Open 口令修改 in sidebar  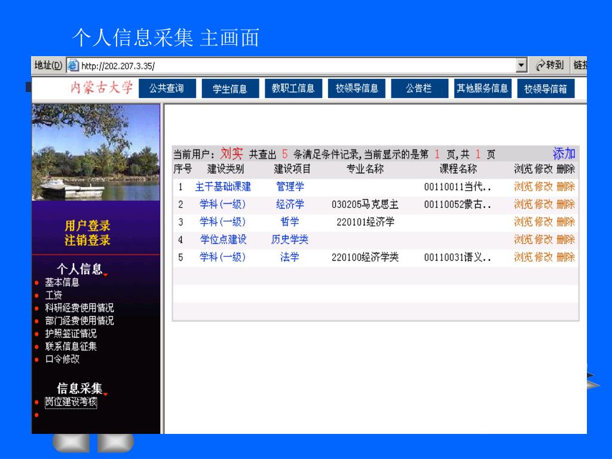62,359
